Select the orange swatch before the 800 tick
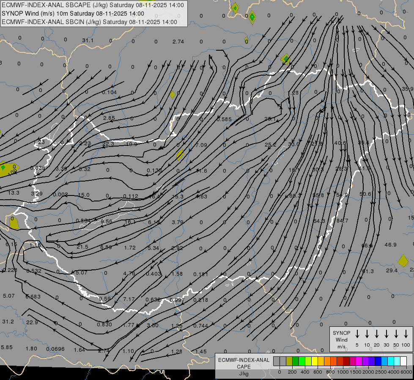Viewport: 414px width, 380px height. pyautogui.click(x=327, y=361)
